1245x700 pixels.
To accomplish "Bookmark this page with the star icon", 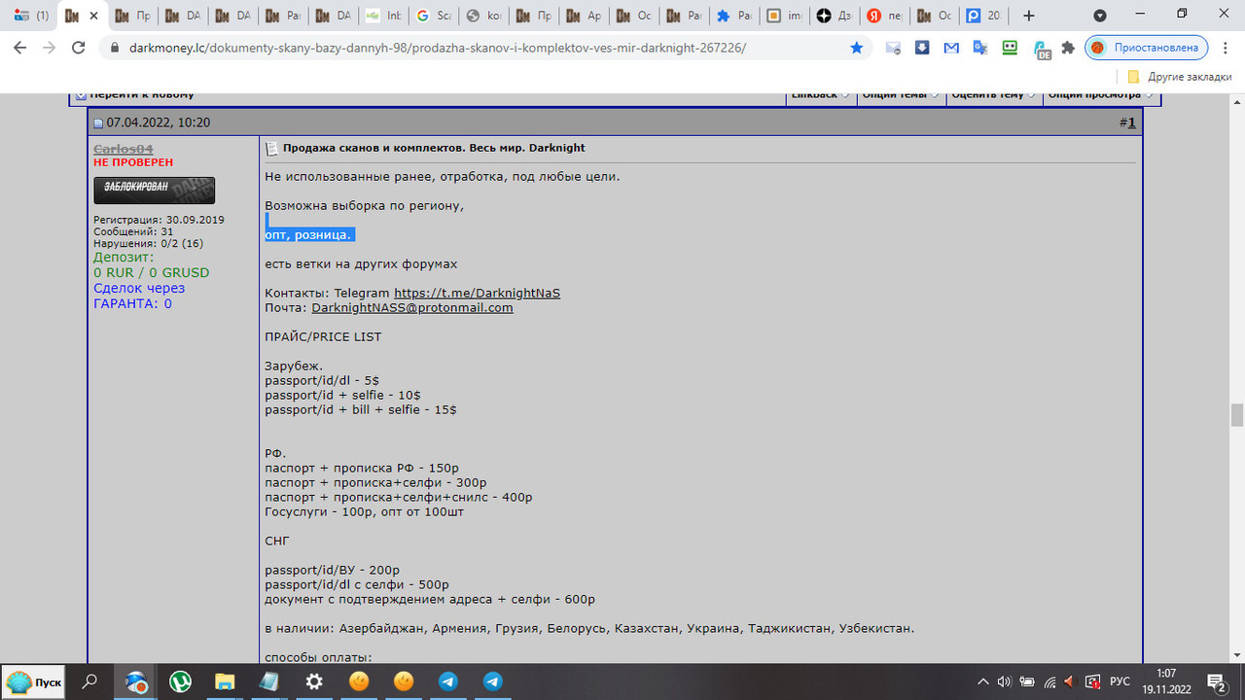I will [x=857, y=47].
